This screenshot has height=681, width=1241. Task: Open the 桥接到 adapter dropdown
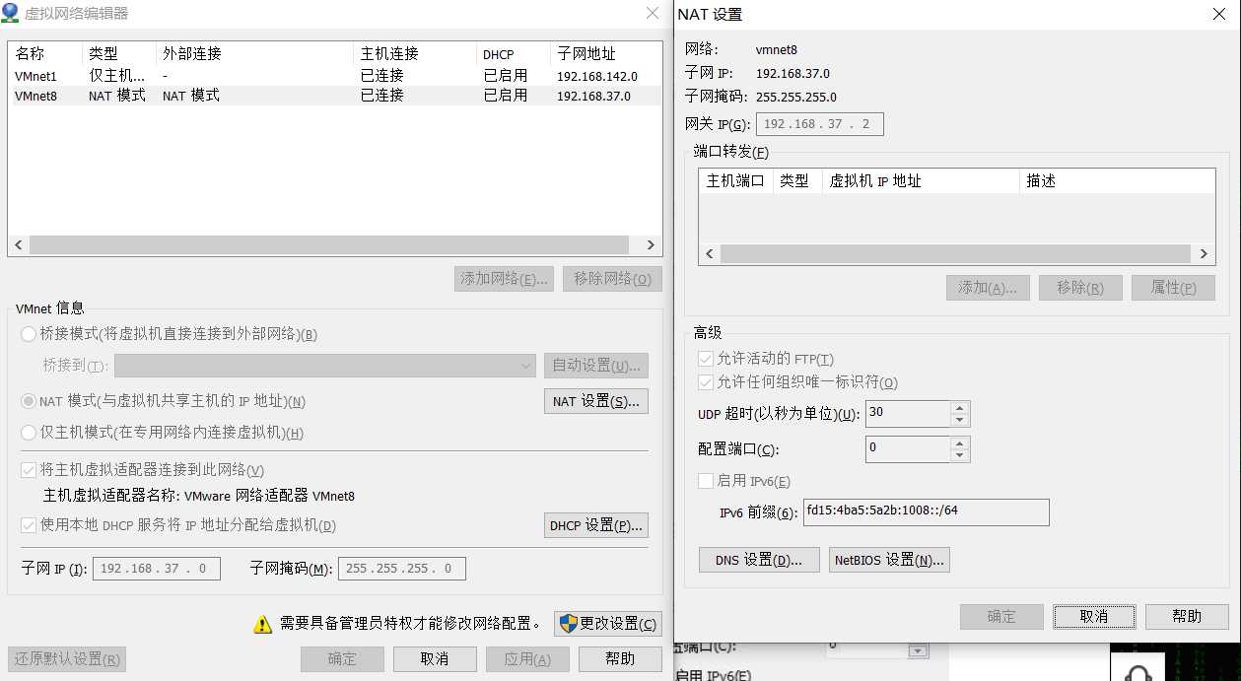point(525,366)
